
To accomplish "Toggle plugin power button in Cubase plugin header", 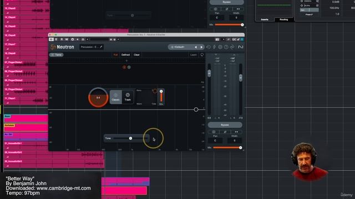I will (51, 39).
